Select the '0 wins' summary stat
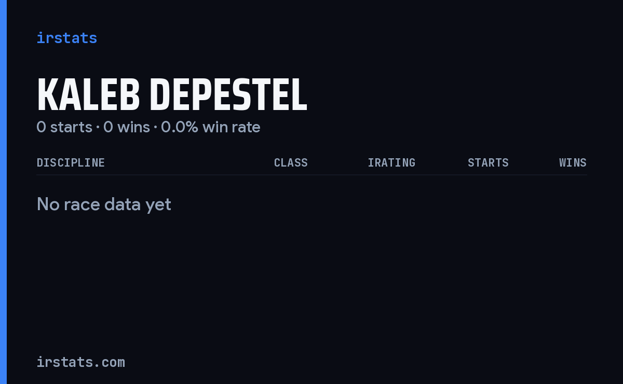The width and height of the screenshot is (623, 384). click(127, 127)
